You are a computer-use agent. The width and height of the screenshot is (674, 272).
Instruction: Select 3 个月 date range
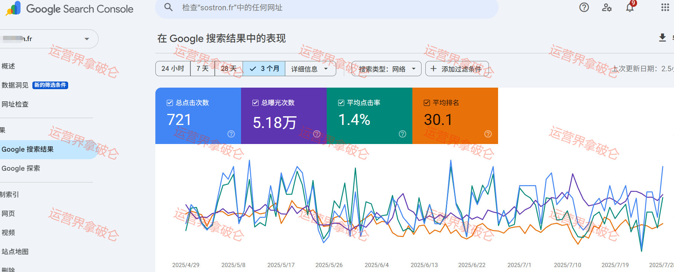point(264,69)
